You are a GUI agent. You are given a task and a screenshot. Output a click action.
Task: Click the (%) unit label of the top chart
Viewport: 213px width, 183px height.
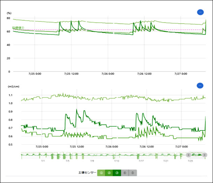[x=9, y=13]
